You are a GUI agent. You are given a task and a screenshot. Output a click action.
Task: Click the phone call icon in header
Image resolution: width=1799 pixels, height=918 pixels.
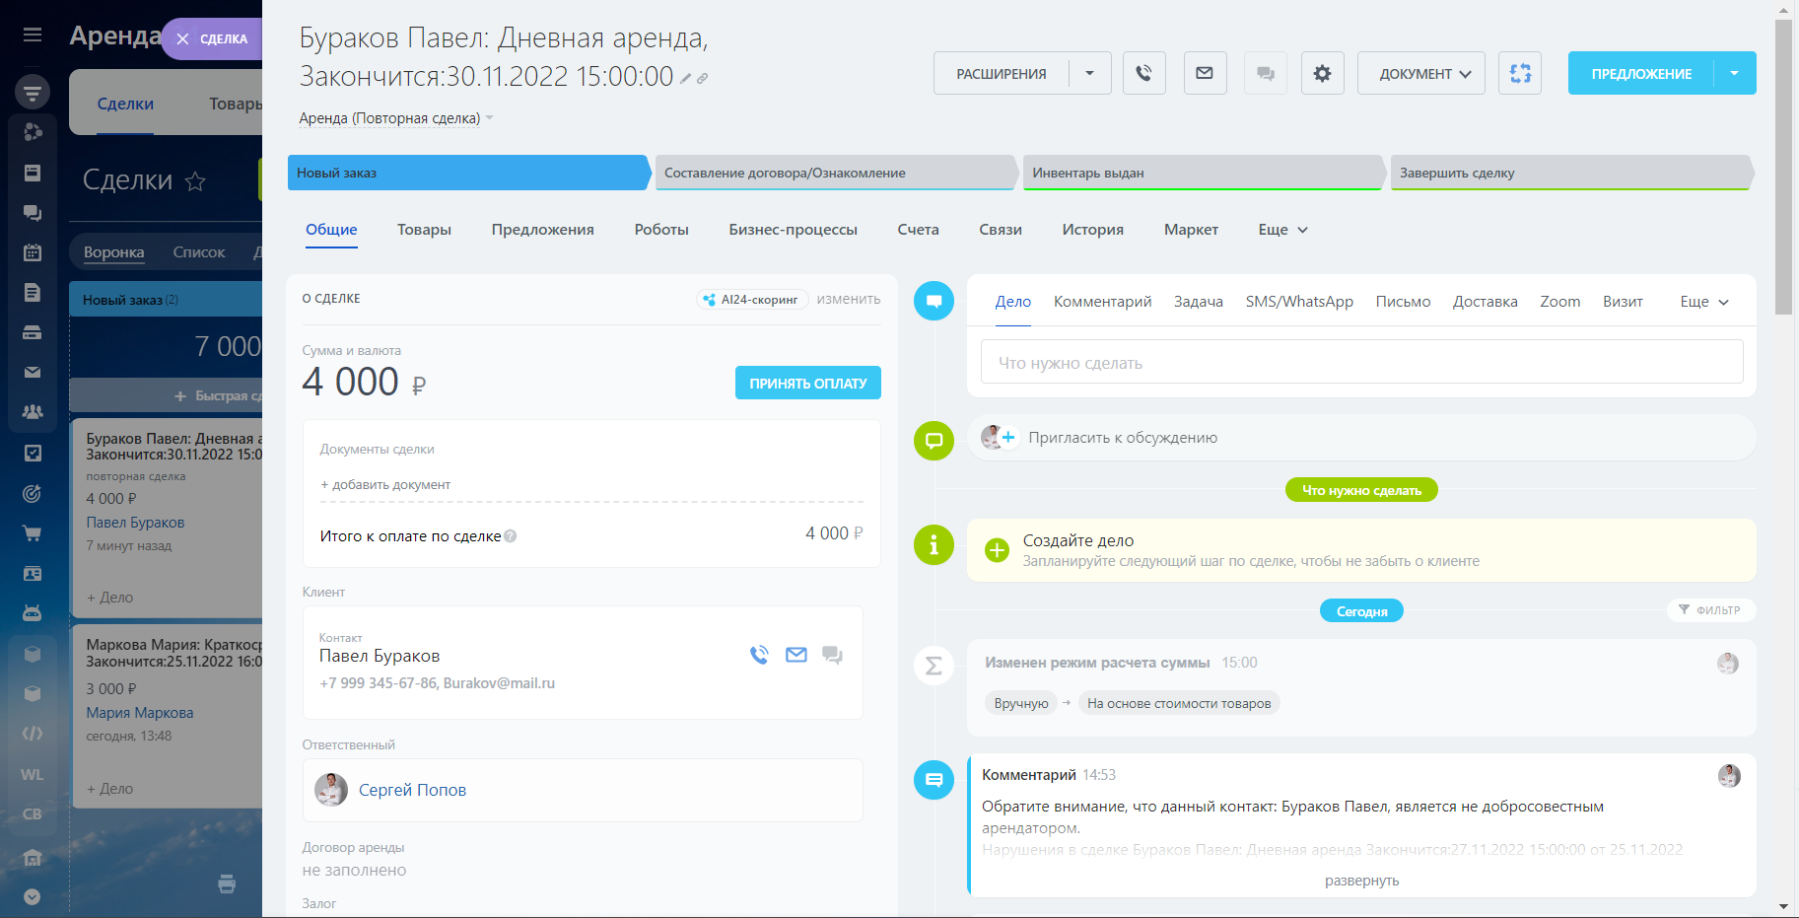1143,73
